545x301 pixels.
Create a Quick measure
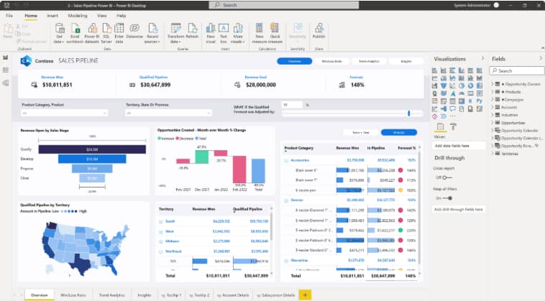(x=275, y=33)
